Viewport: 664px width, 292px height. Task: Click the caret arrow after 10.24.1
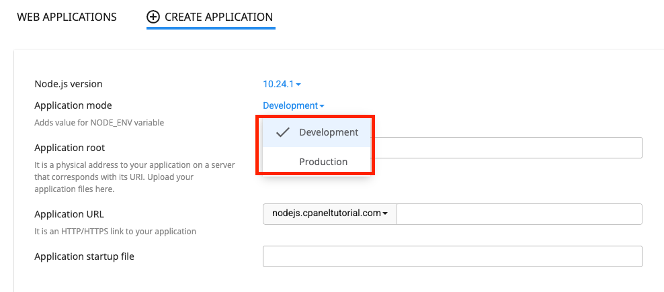pyautogui.click(x=298, y=85)
